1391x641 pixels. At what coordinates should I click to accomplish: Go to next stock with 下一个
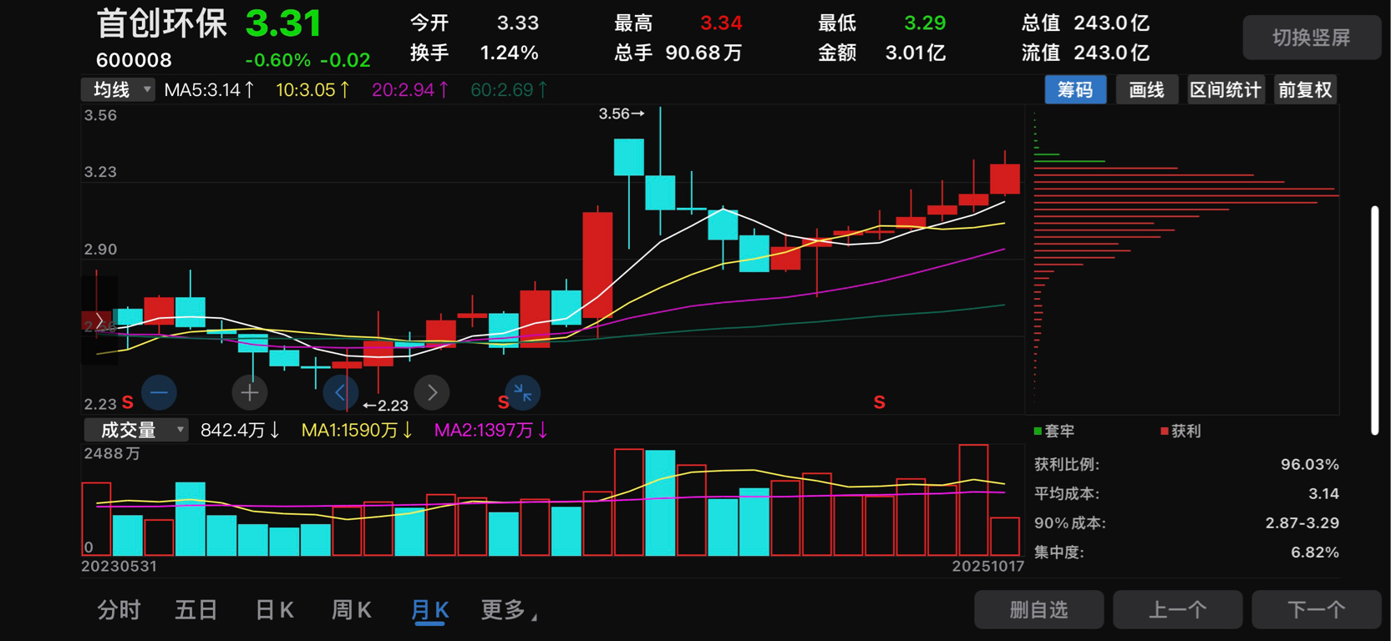(x=1316, y=609)
